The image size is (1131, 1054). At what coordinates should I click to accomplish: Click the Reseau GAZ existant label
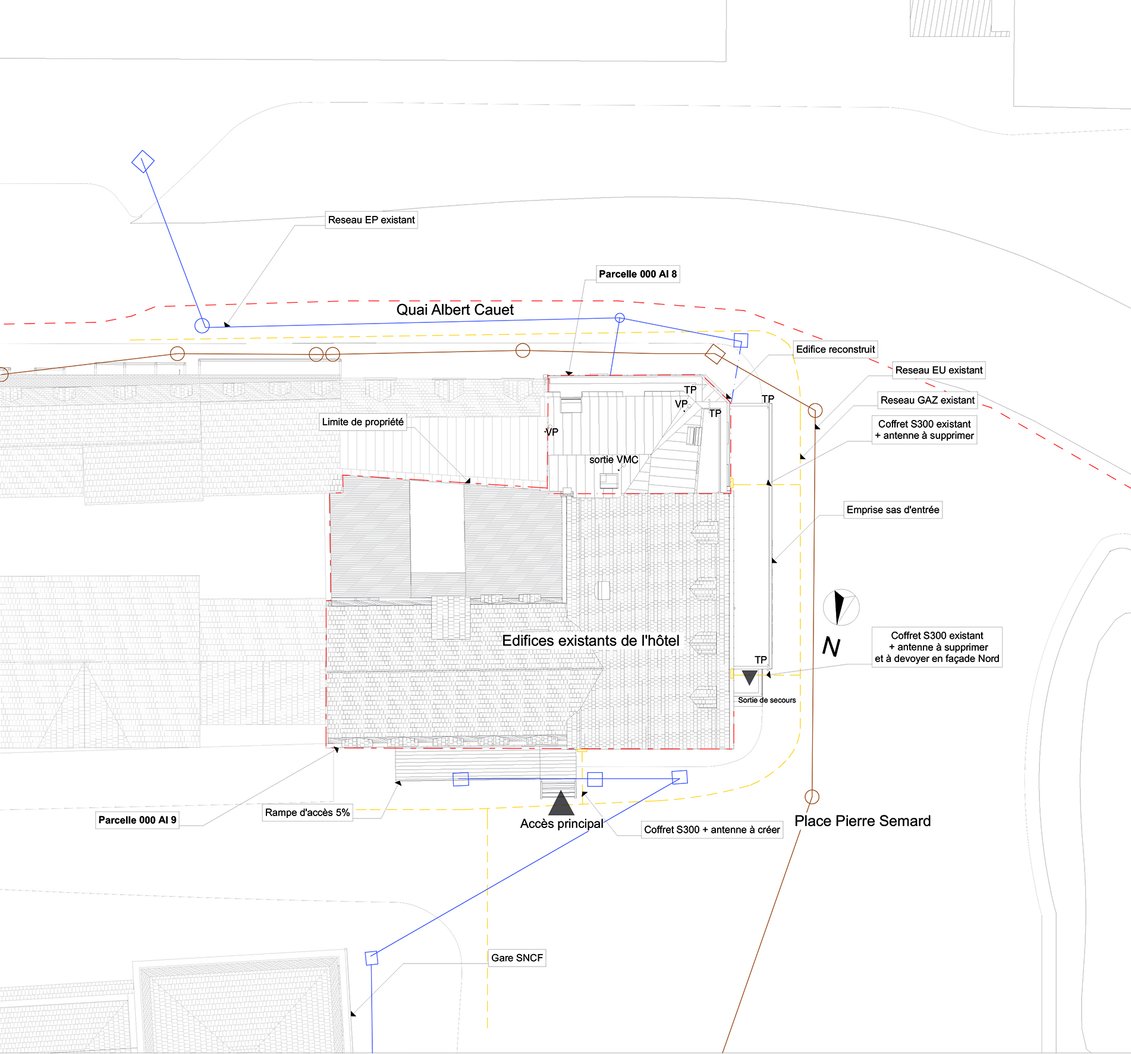coord(927,400)
